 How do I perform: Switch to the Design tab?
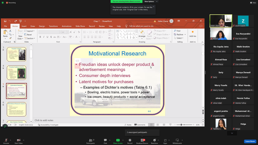42,26
